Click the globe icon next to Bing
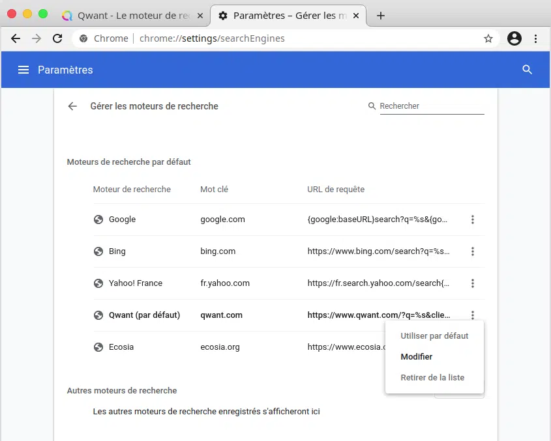 [98, 251]
